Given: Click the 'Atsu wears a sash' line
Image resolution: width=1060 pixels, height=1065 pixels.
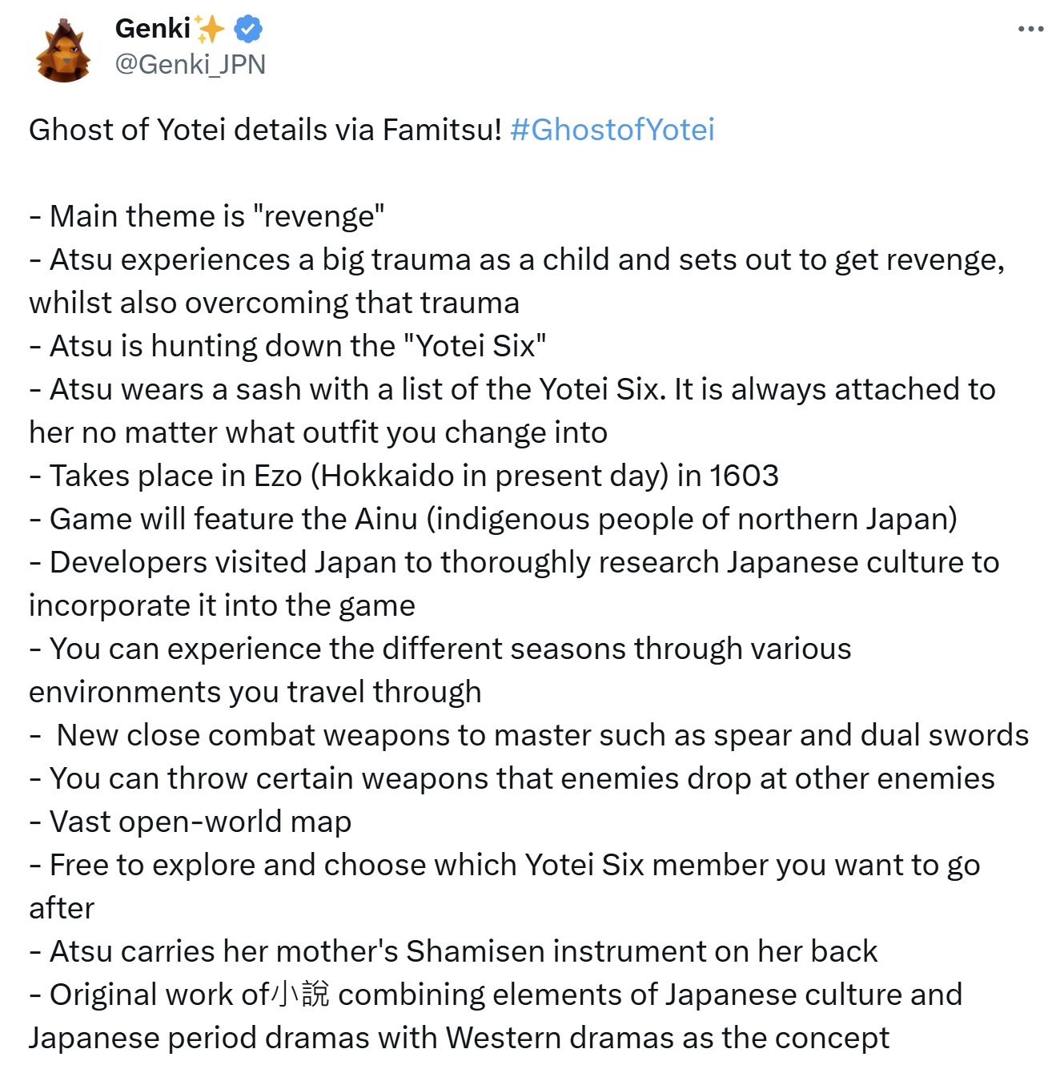Looking at the screenshot, I should point(512,389).
